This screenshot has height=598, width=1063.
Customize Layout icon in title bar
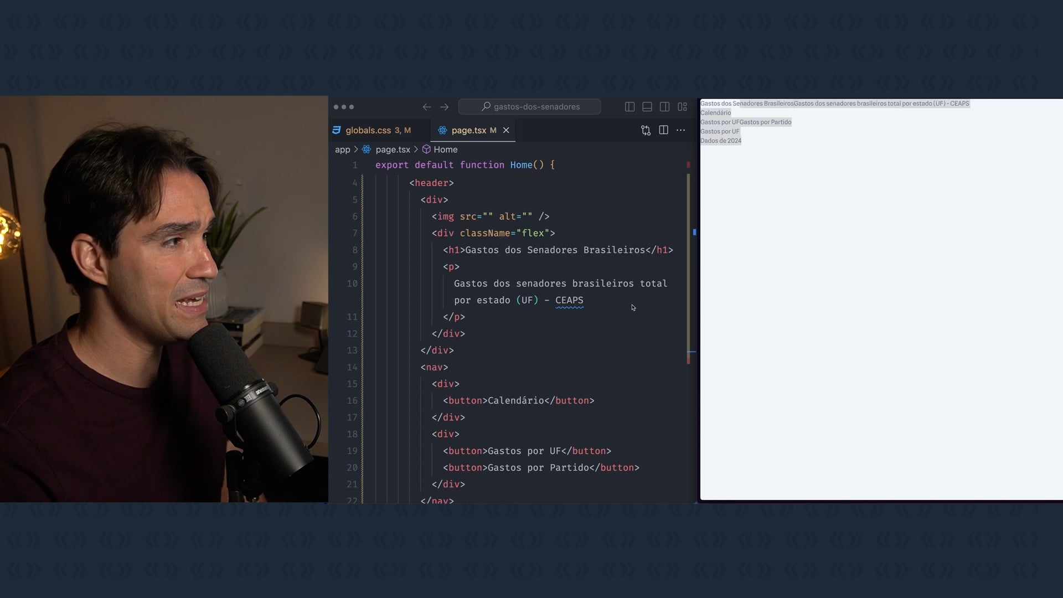[683, 107]
